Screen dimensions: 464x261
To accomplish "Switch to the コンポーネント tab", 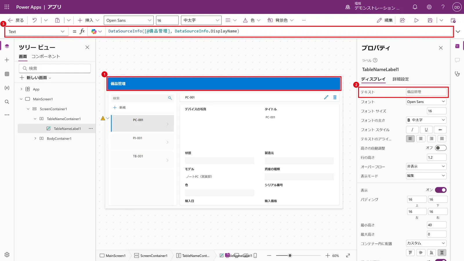I will 46,57.
